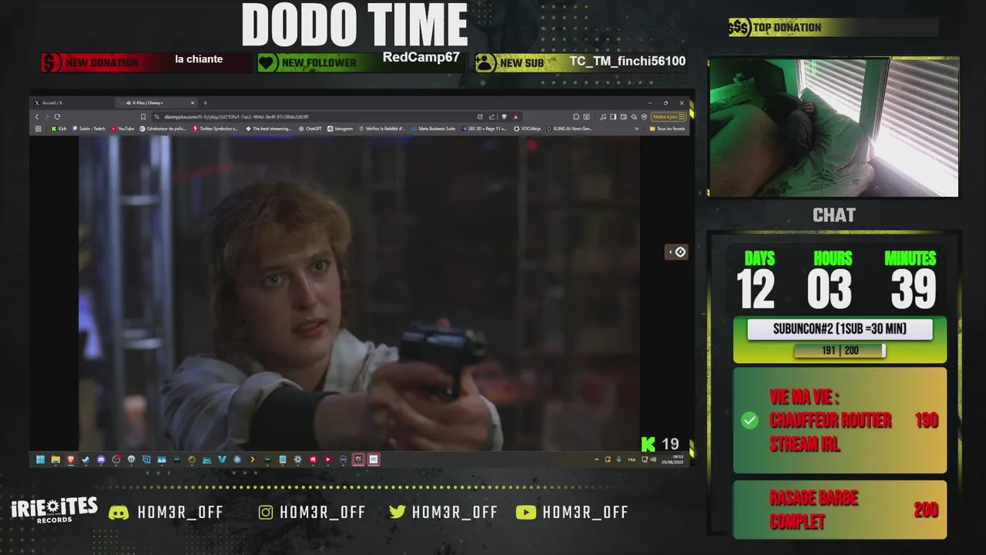Open the music note playlist icon
Image resolution: width=986 pixels, height=555 pixels.
coord(603,116)
